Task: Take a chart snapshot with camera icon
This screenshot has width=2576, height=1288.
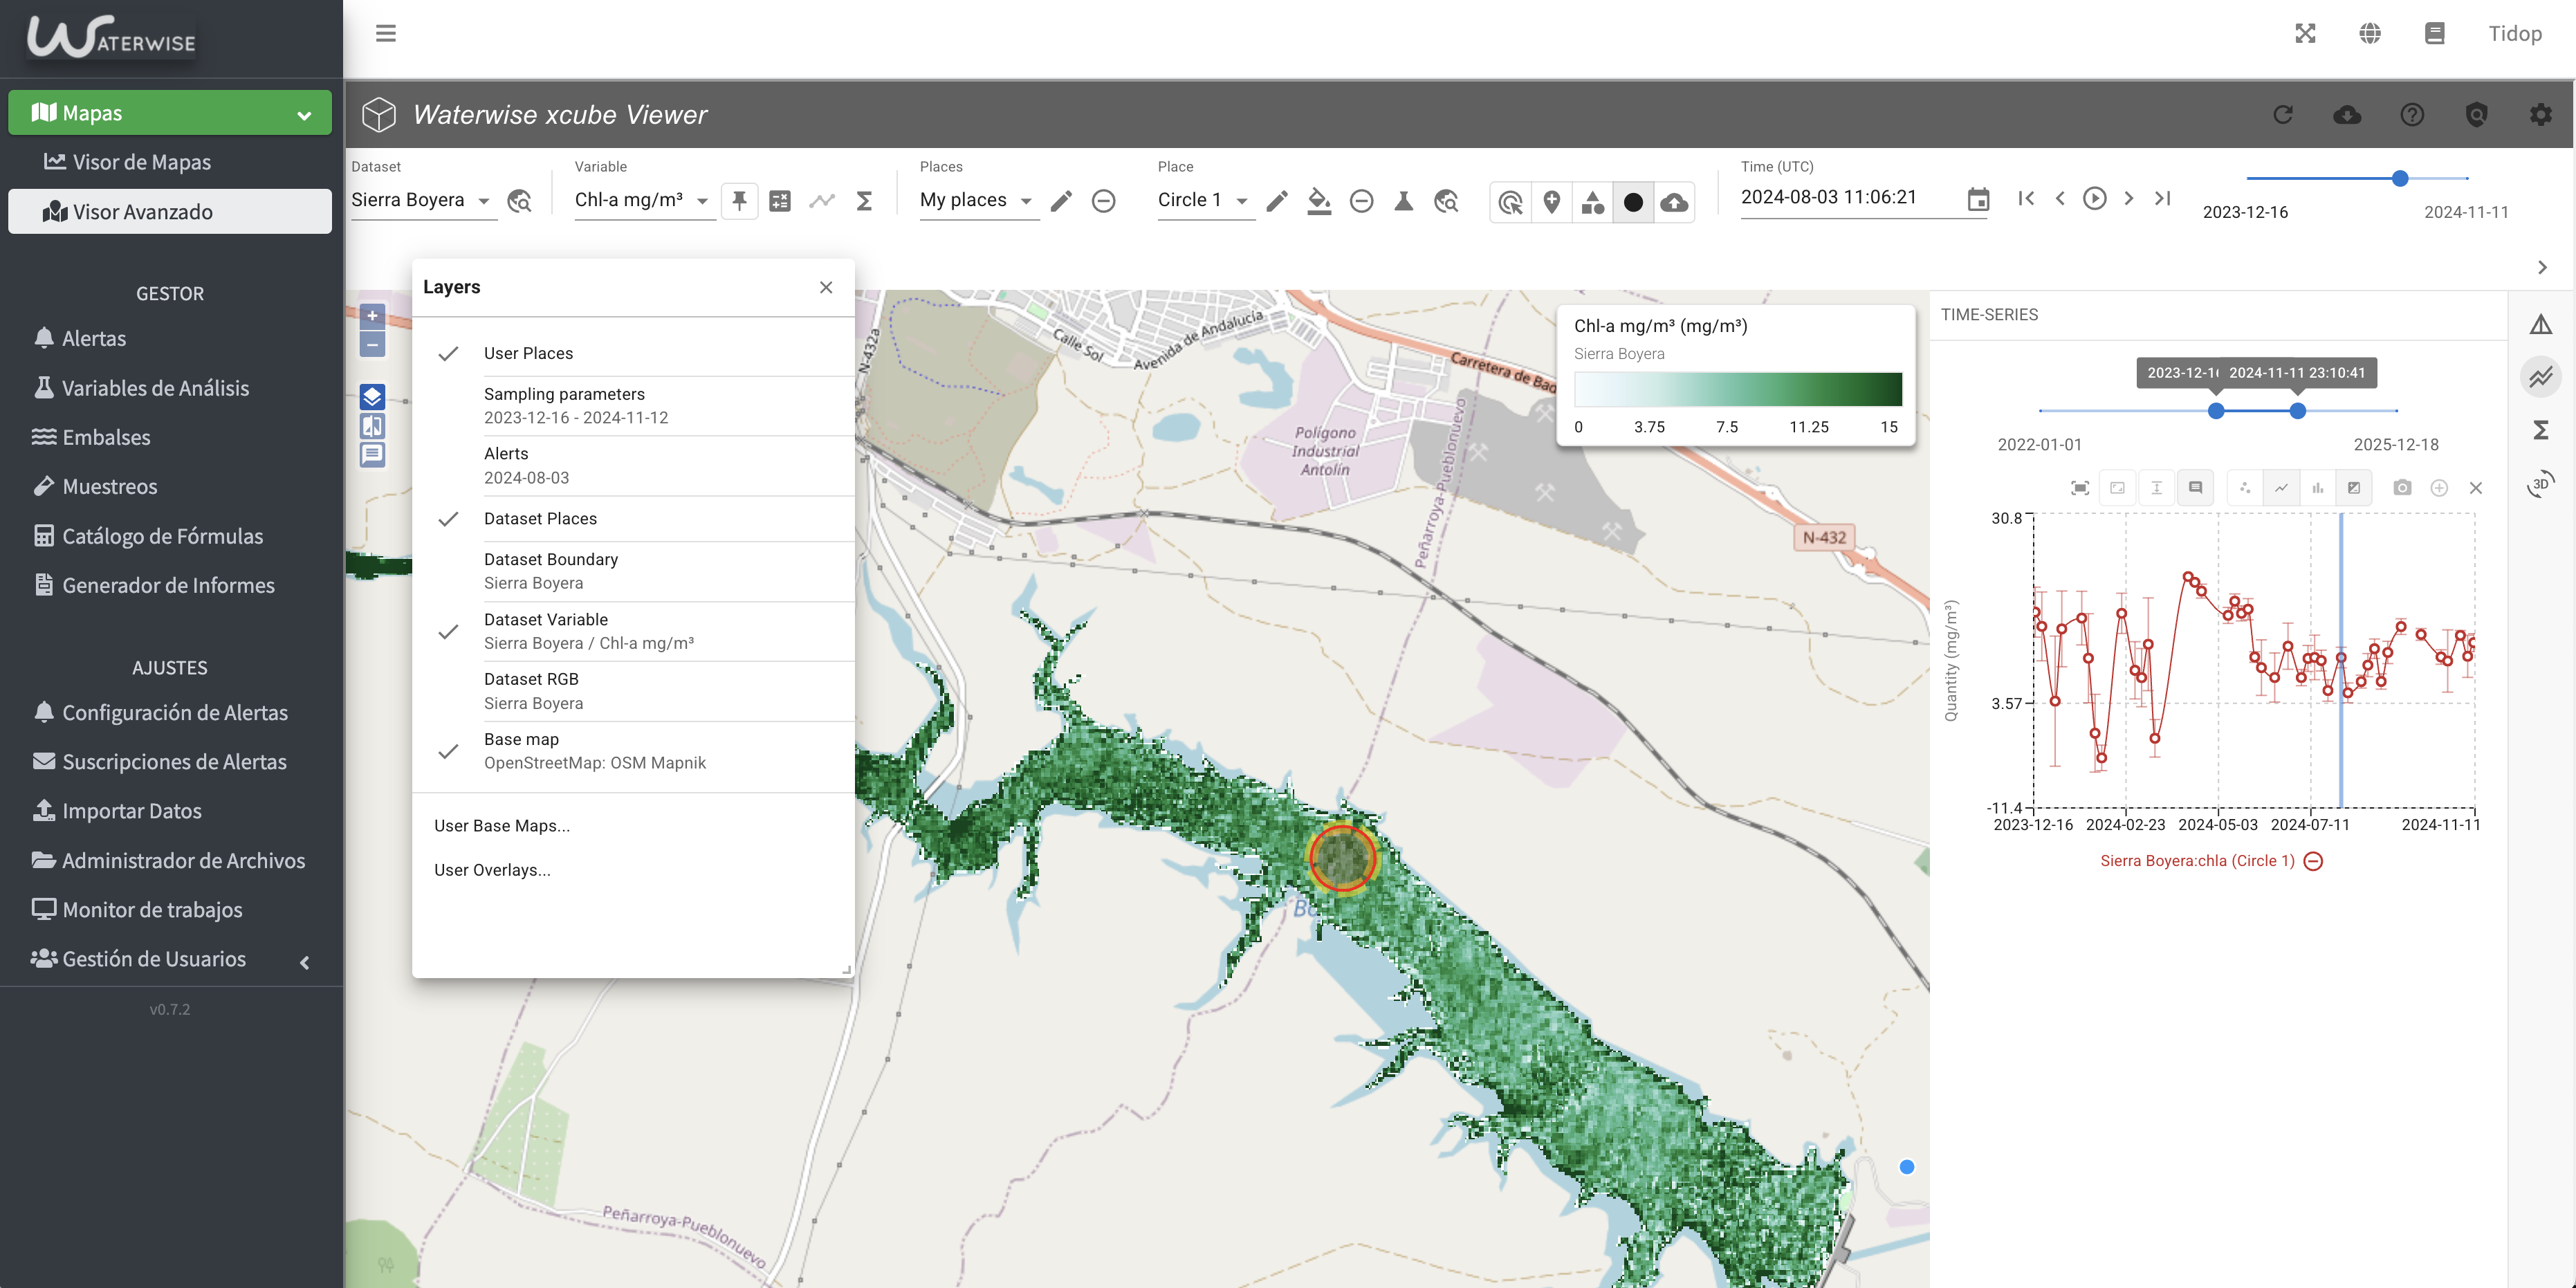Action: pyautogui.click(x=2402, y=488)
